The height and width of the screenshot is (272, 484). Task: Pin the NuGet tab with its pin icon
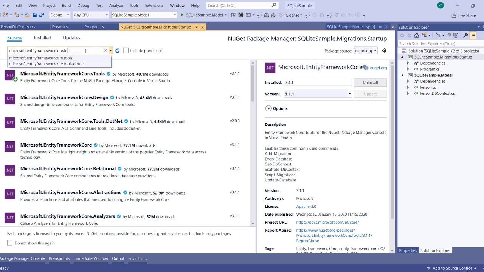(196, 27)
